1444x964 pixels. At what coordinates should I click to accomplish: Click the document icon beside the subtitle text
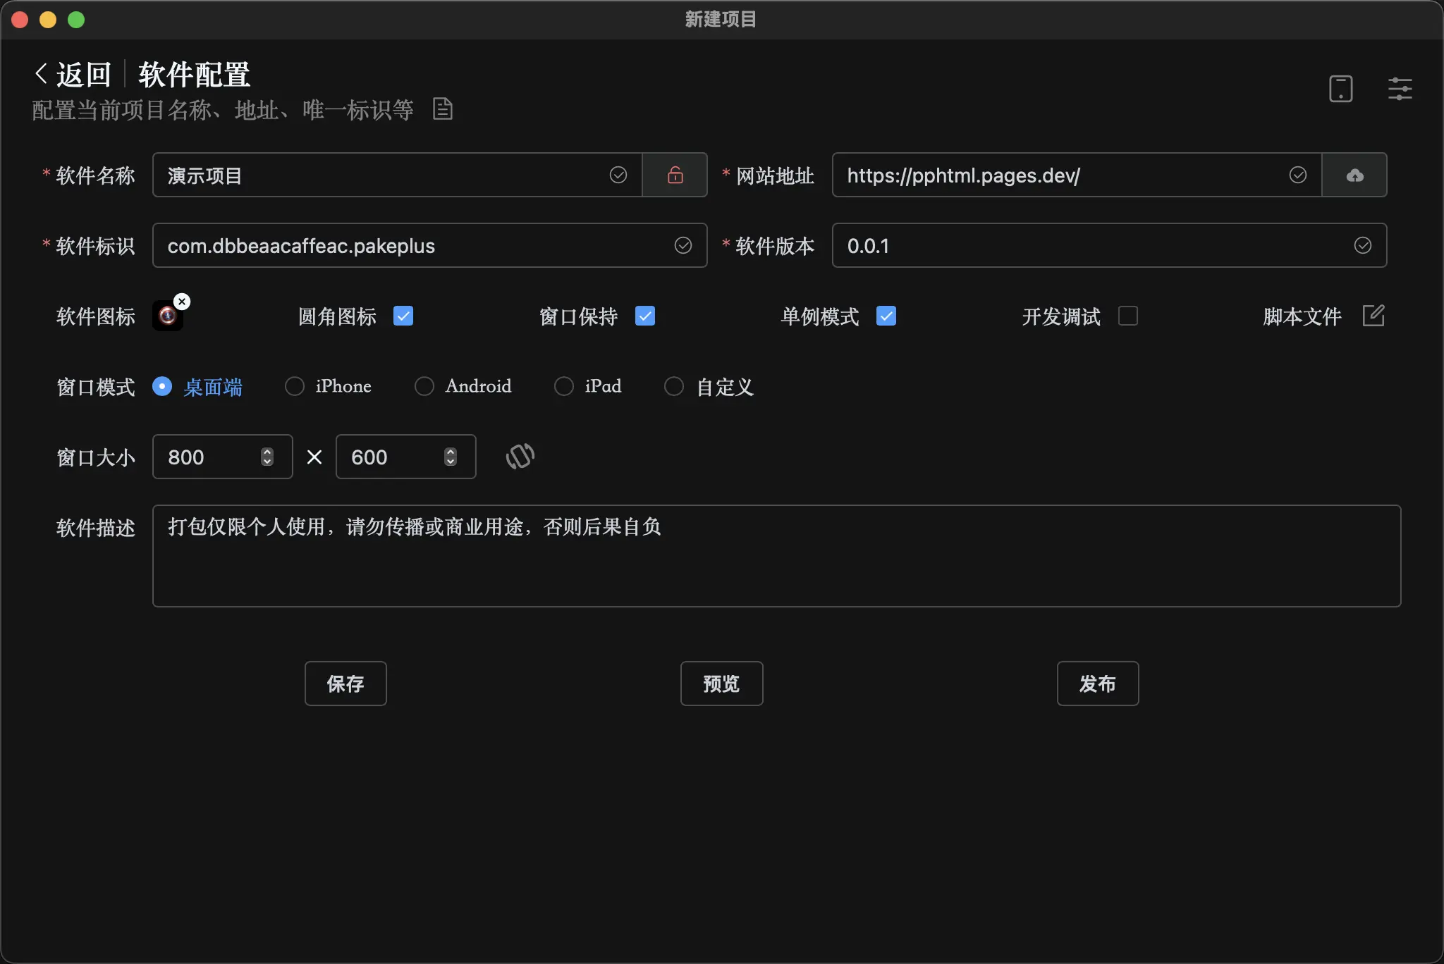pos(442,109)
